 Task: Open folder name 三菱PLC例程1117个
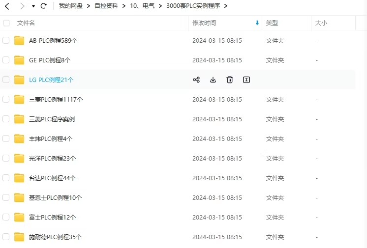56,99
